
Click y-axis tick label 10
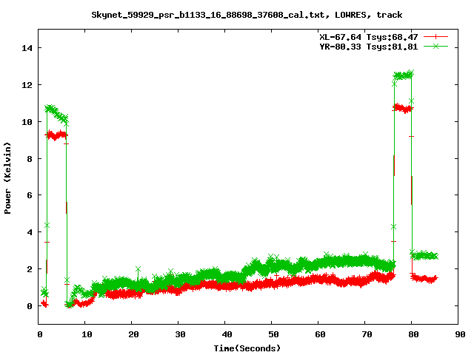click(27, 121)
